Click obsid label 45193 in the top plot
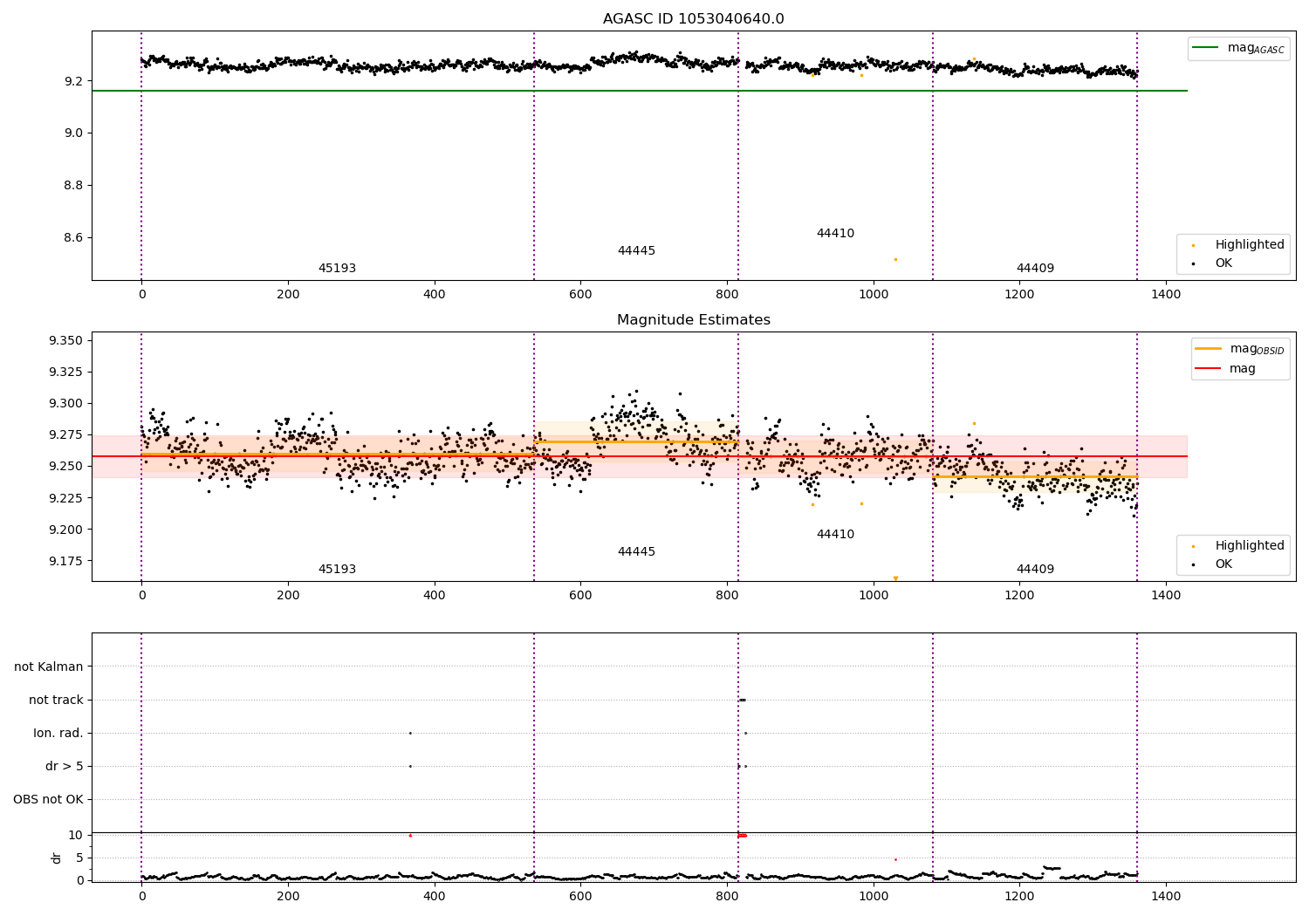Screen dimensions: 1309x916 pos(337,269)
